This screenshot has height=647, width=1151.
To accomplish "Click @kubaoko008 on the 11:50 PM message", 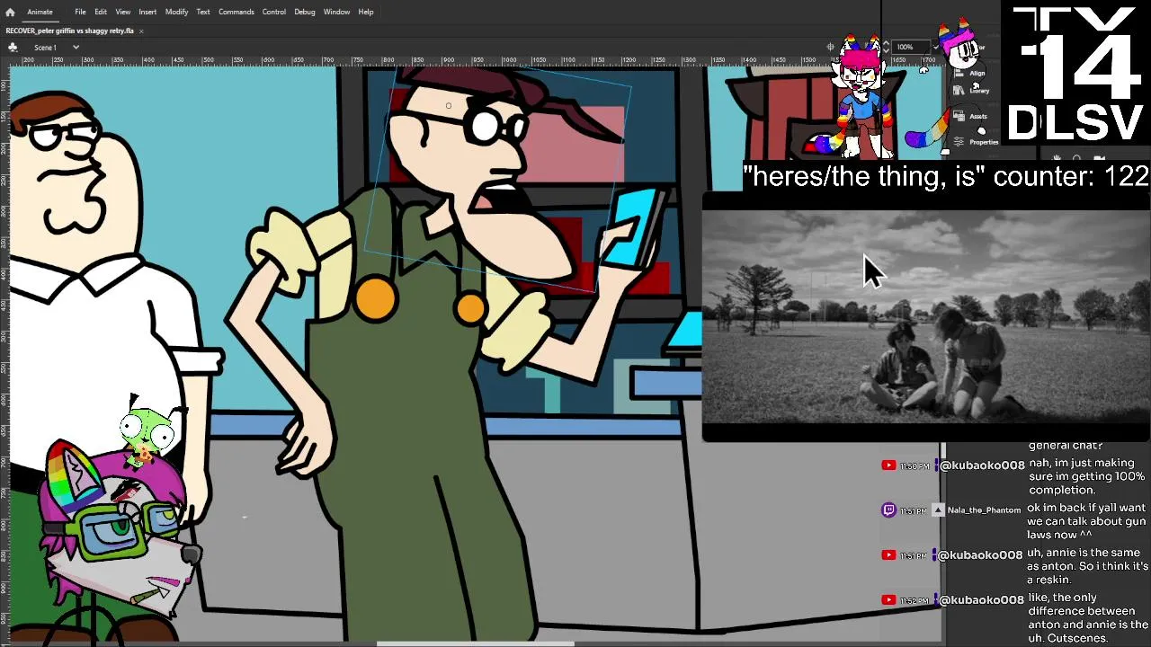I will point(982,465).
